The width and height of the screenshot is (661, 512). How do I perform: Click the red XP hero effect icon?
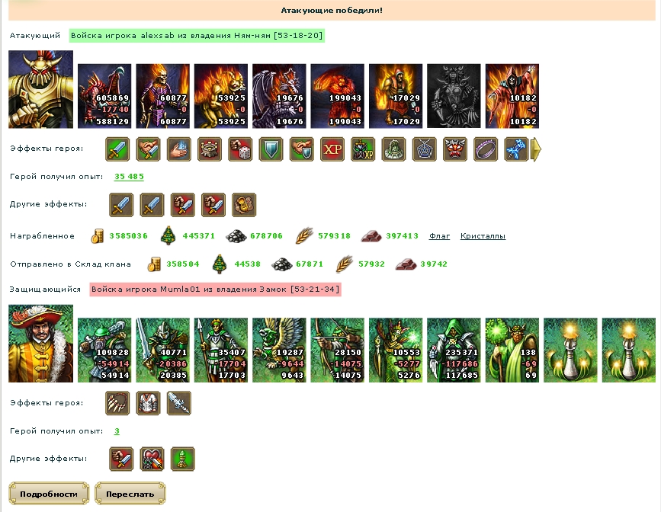(x=332, y=149)
